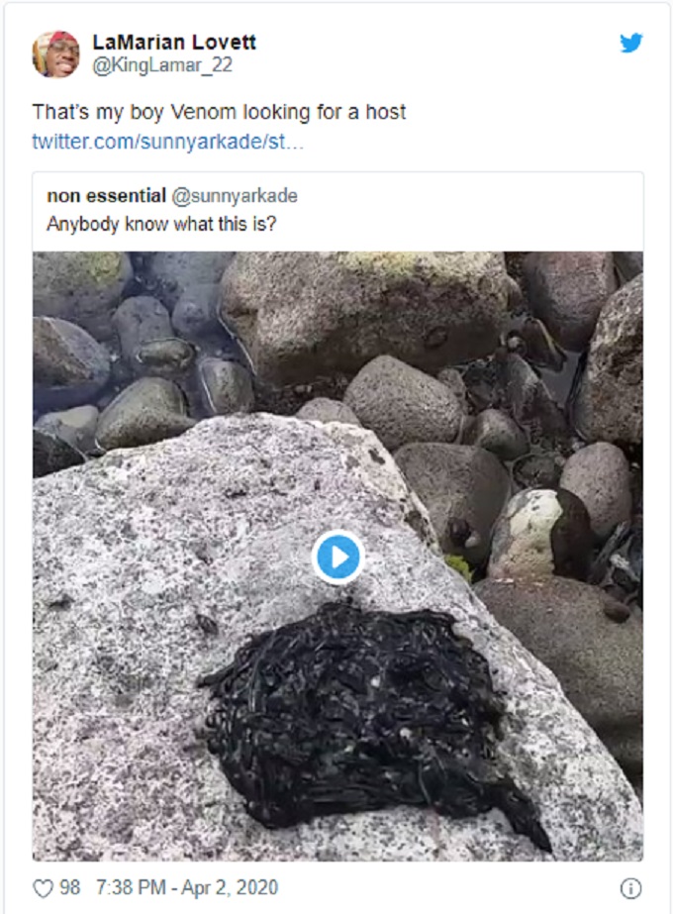Open the tweet info icon

pos(629,888)
